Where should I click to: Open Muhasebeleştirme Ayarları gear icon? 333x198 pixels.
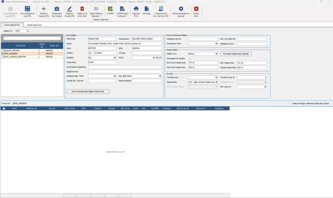point(181,9)
